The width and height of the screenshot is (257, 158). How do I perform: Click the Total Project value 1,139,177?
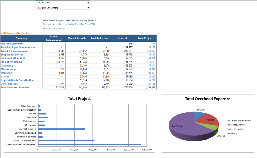click(x=150, y=47)
